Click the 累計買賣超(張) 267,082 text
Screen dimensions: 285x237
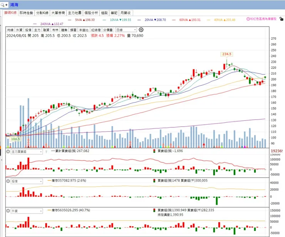click(x=72, y=151)
